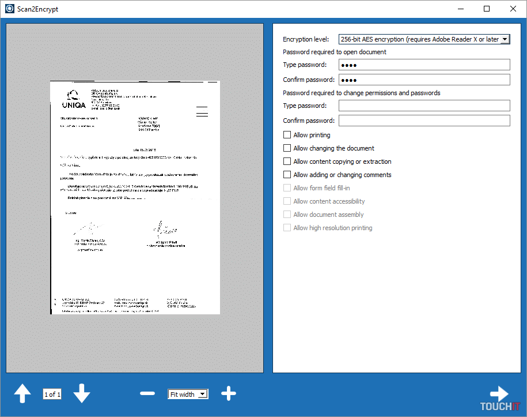Select the scanned UNIQA document preview
Image resolution: width=527 pixels, height=417 pixels.
[x=135, y=197]
